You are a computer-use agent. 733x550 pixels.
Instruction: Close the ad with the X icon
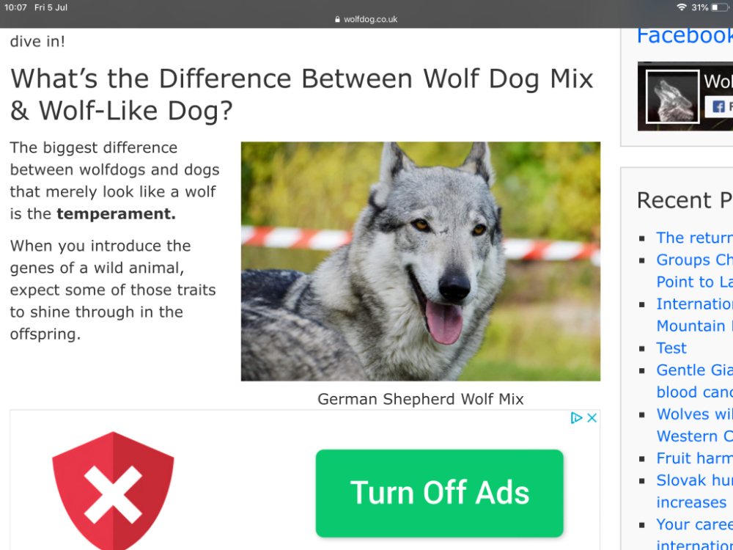click(x=592, y=418)
